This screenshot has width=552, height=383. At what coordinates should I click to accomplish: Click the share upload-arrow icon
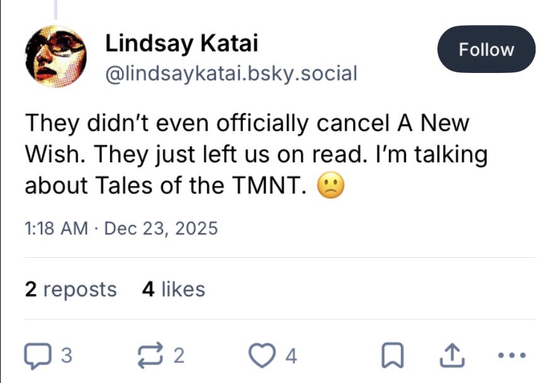tap(451, 356)
